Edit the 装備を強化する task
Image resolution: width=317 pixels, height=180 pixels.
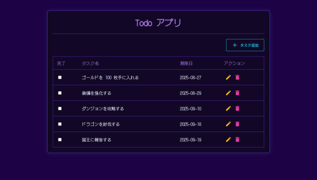point(228,93)
